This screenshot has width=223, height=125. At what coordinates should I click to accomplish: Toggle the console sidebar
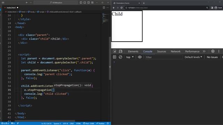[x=115, y=57]
